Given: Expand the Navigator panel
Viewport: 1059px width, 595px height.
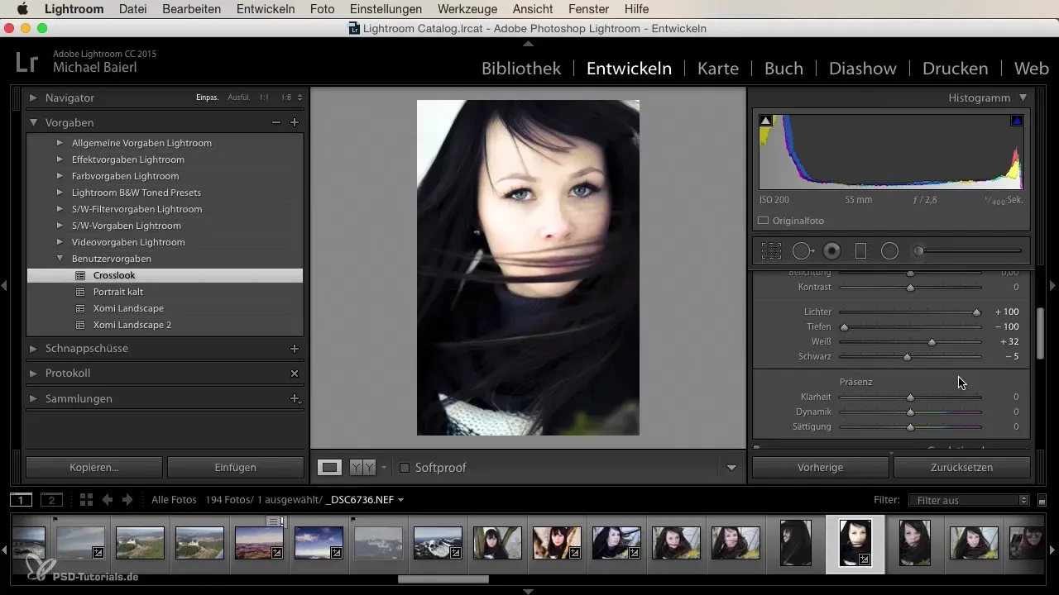Looking at the screenshot, I should (x=33, y=98).
